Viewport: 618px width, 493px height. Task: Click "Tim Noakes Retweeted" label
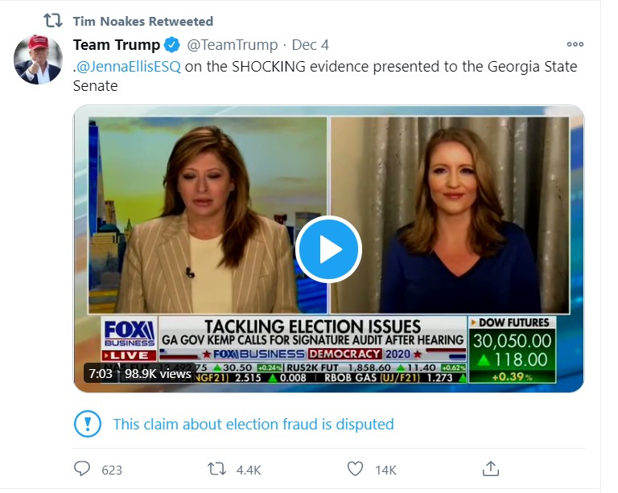[142, 22]
